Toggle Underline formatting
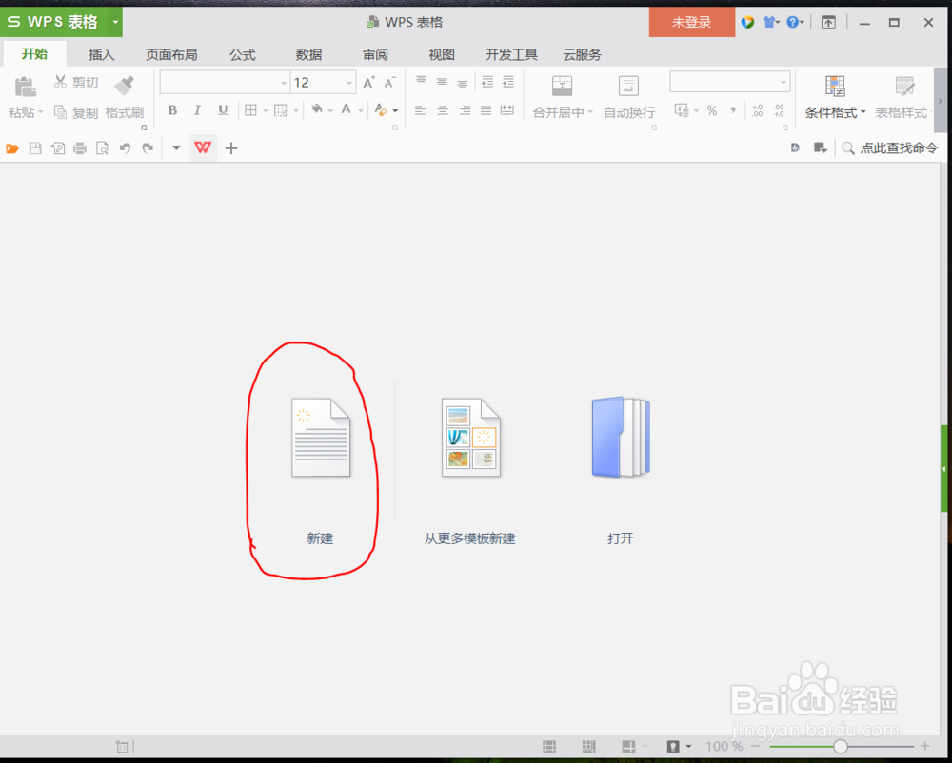Viewport: 952px width, 763px height. tap(223, 110)
